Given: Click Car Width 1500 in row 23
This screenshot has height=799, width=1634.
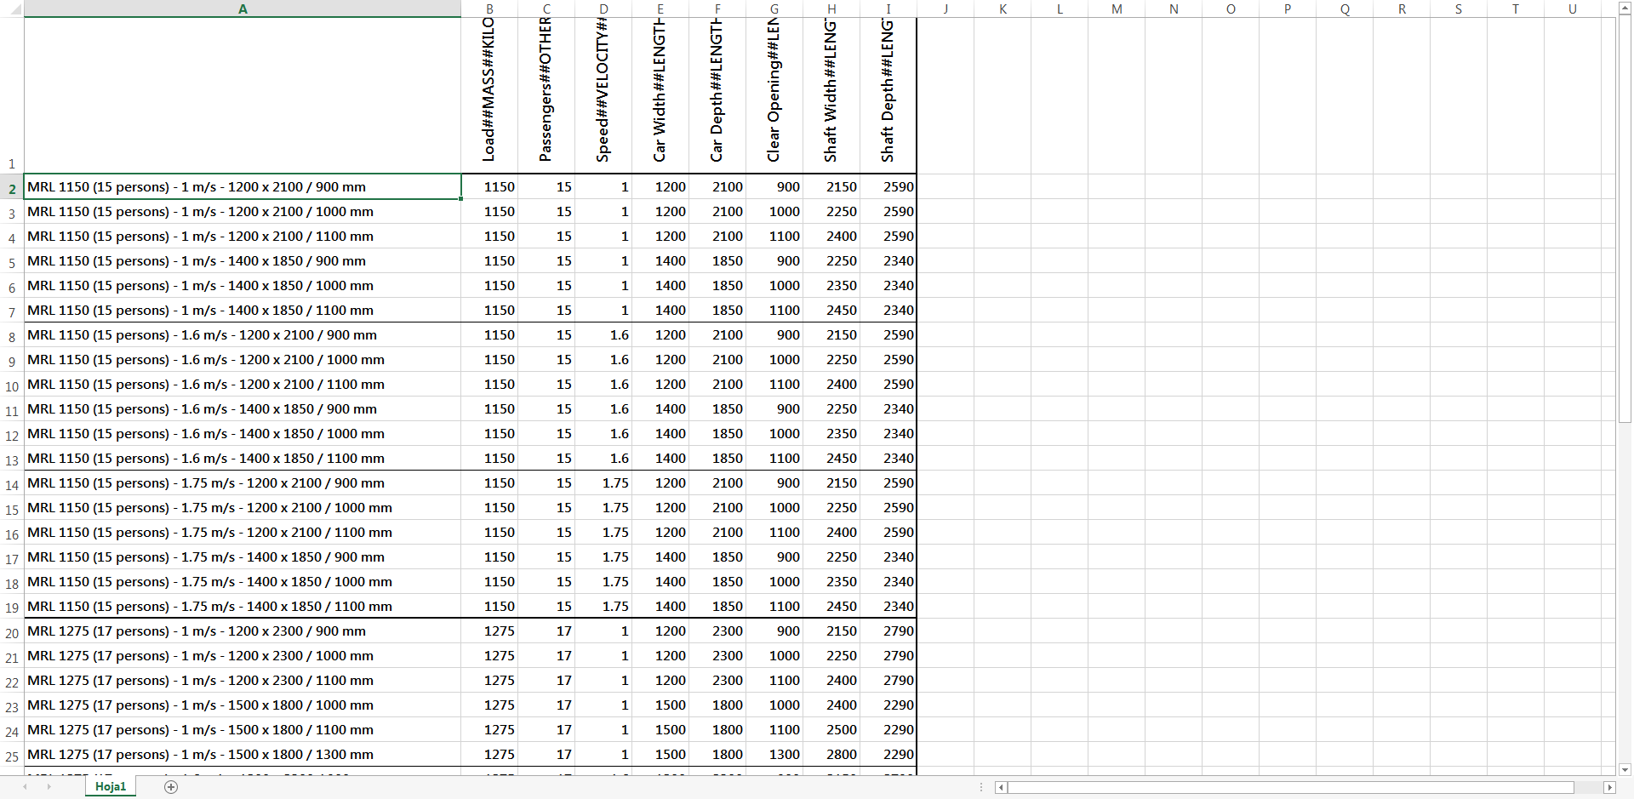Looking at the screenshot, I should [x=660, y=705].
